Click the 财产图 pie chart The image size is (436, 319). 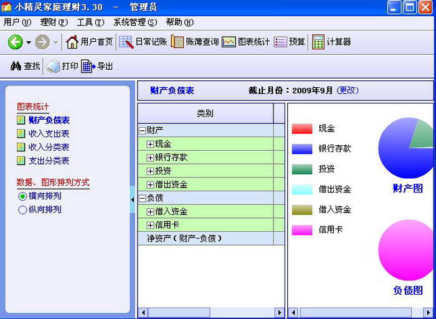click(x=407, y=148)
